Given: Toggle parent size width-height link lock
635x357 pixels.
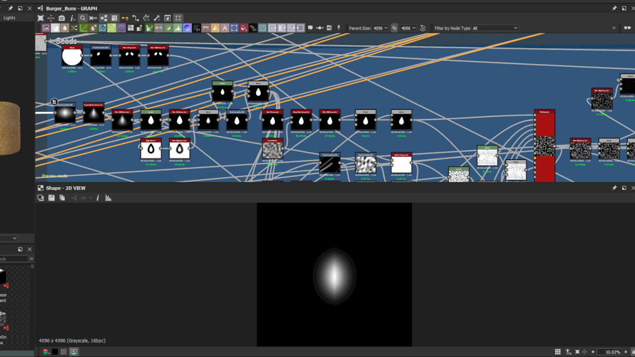Looking at the screenshot, I should (x=394, y=28).
